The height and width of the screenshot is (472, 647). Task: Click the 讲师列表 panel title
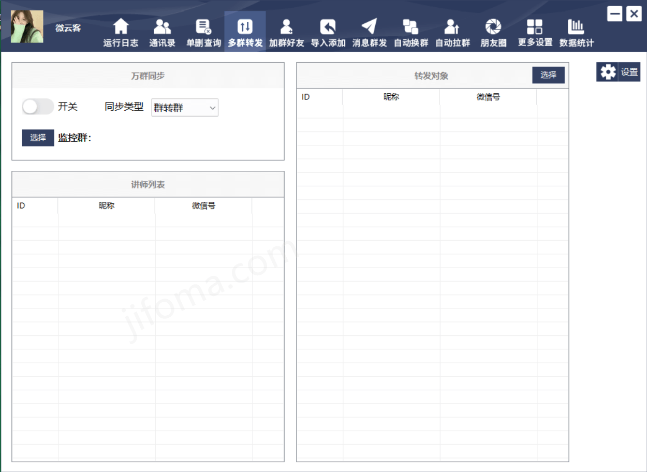click(148, 184)
